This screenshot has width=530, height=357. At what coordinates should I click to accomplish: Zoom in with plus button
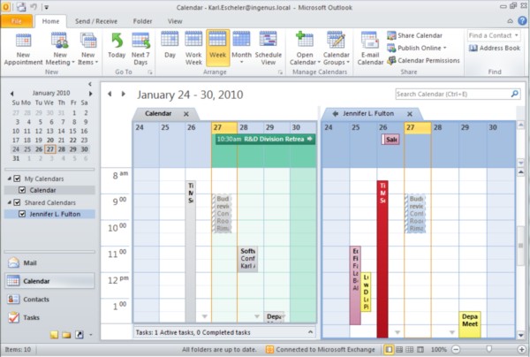point(522,349)
